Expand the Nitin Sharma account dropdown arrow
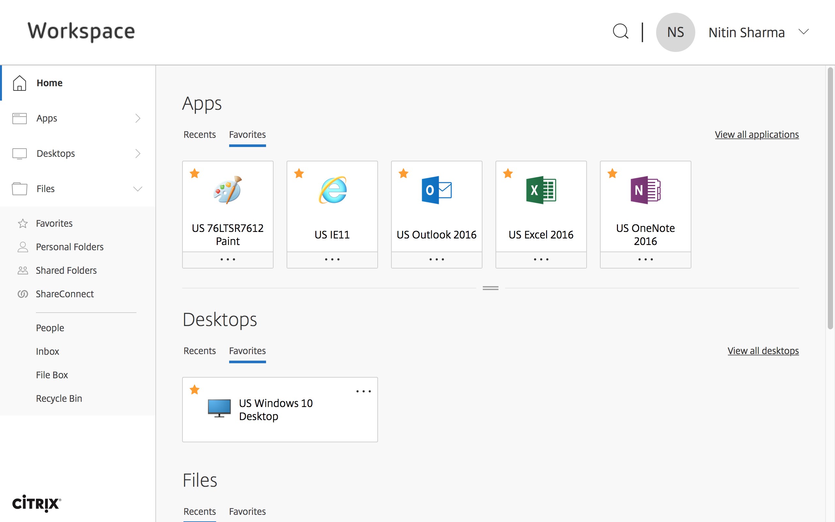 tap(804, 32)
